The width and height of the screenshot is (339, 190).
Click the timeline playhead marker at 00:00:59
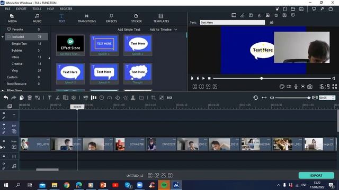point(77,107)
